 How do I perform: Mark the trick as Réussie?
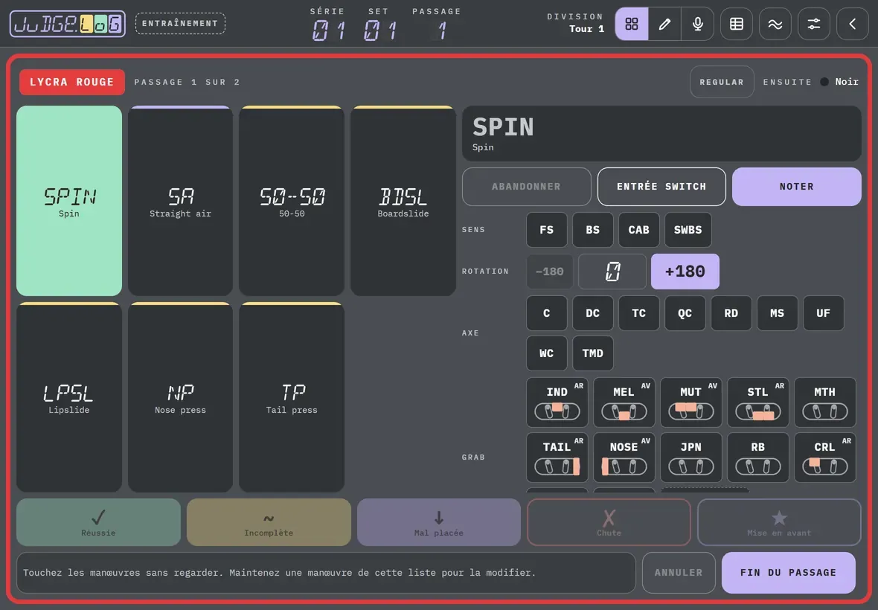[x=98, y=522]
